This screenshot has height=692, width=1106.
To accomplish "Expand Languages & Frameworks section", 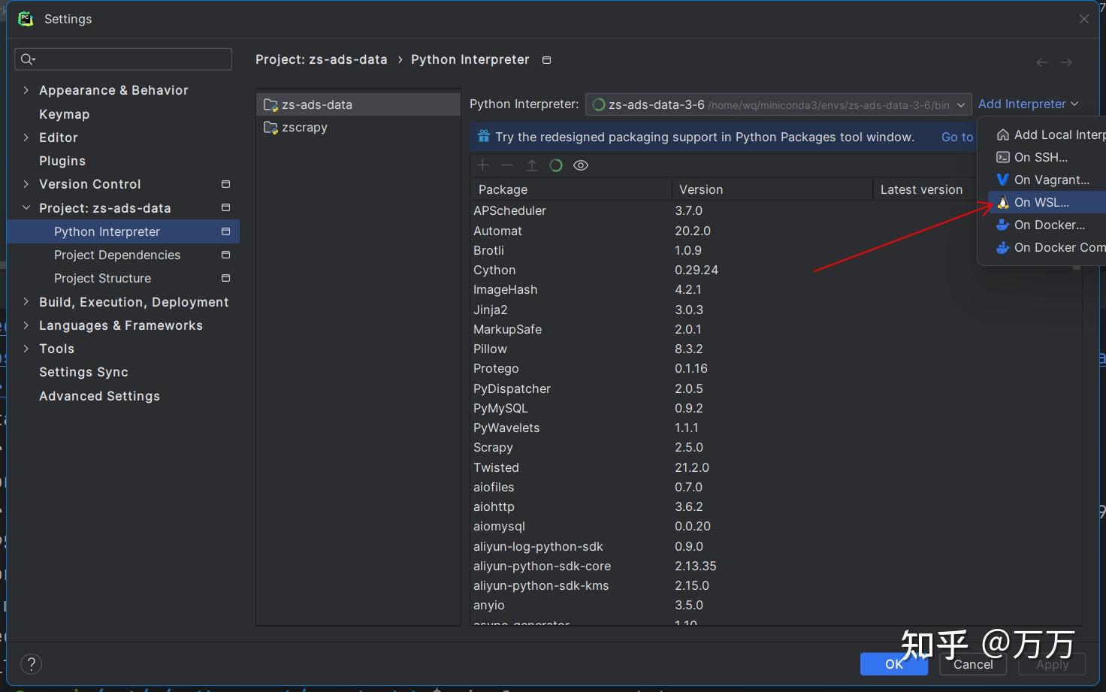I will (26, 325).
